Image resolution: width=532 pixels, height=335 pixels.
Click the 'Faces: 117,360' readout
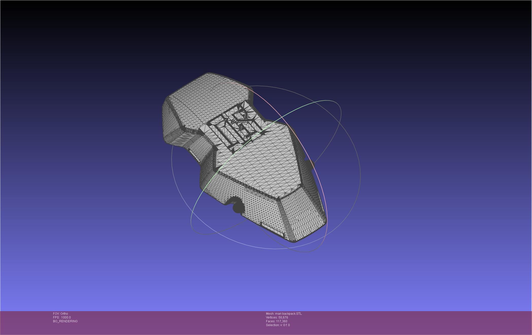277,321
